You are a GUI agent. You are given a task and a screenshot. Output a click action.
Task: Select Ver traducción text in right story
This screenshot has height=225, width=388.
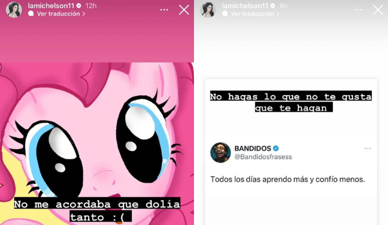pyautogui.click(x=252, y=14)
